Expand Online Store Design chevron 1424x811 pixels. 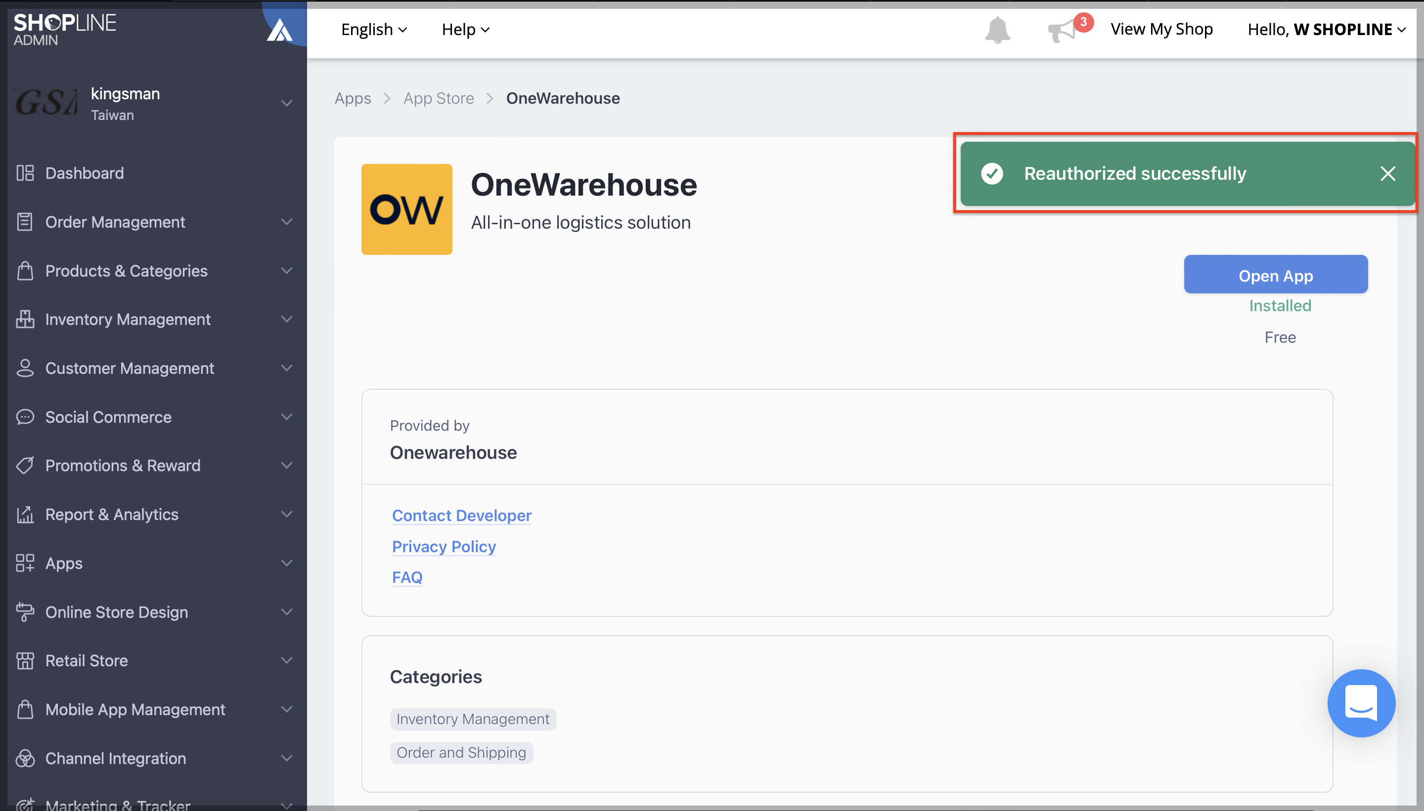(287, 611)
